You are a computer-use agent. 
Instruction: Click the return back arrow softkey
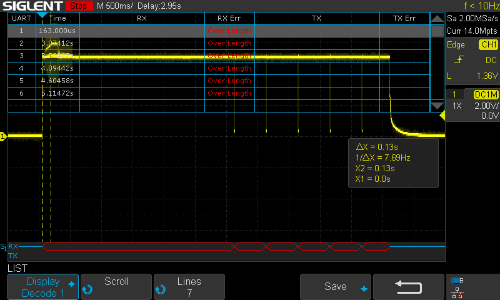(410, 287)
